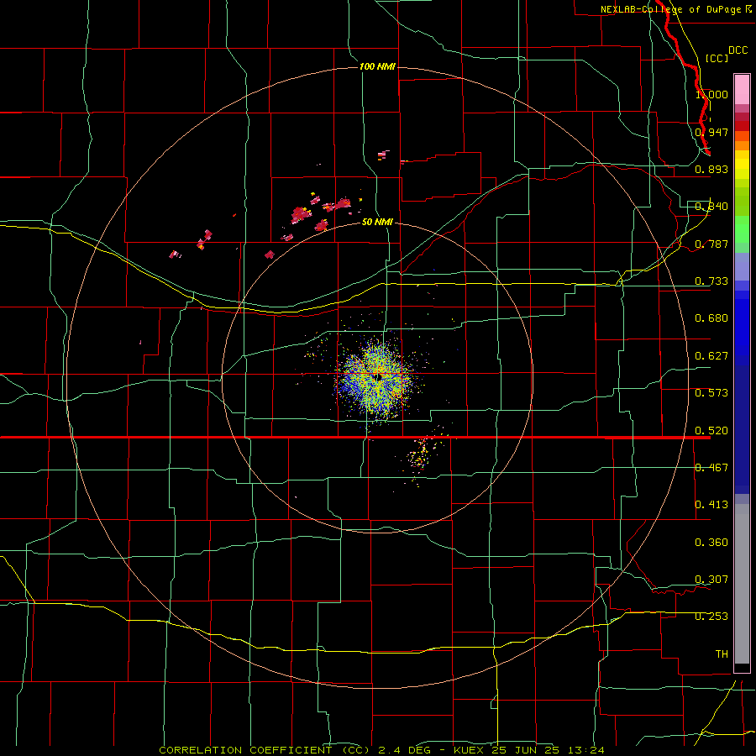Click the 0.893 legend value
This screenshot has height=756, width=756.
point(711,169)
